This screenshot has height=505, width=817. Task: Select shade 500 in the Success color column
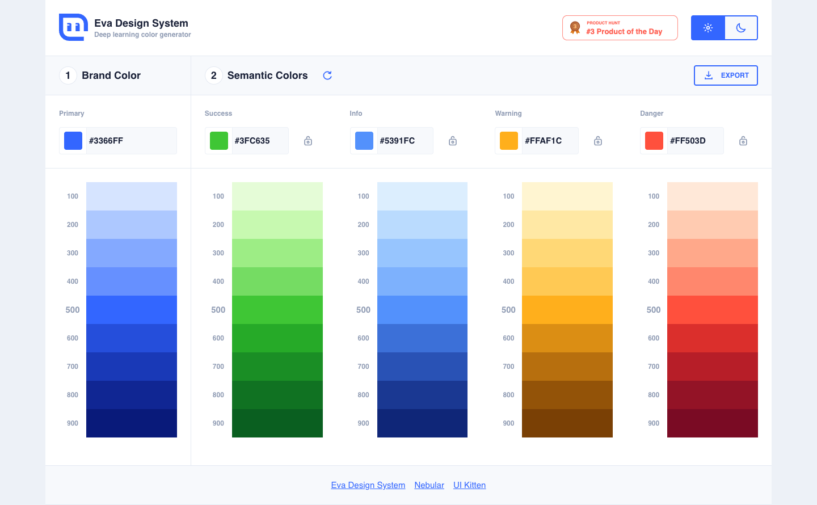coord(277,310)
